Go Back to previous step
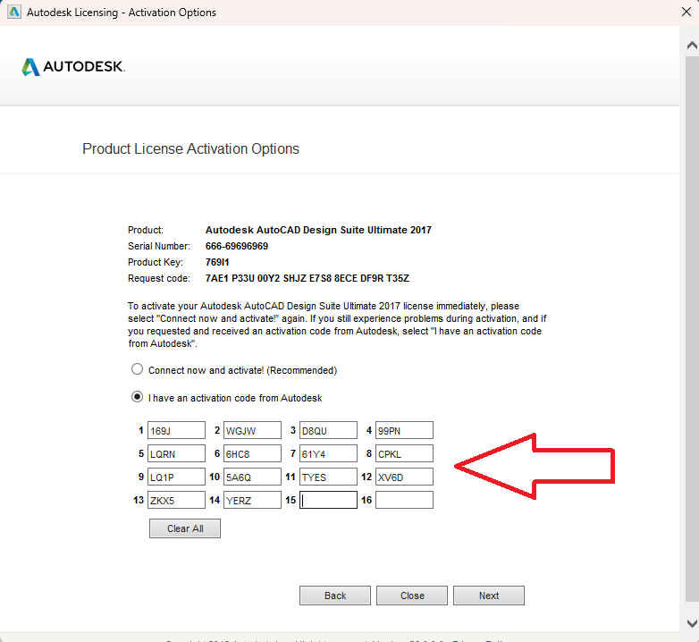This screenshot has width=699, height=642. pos(335,596)
